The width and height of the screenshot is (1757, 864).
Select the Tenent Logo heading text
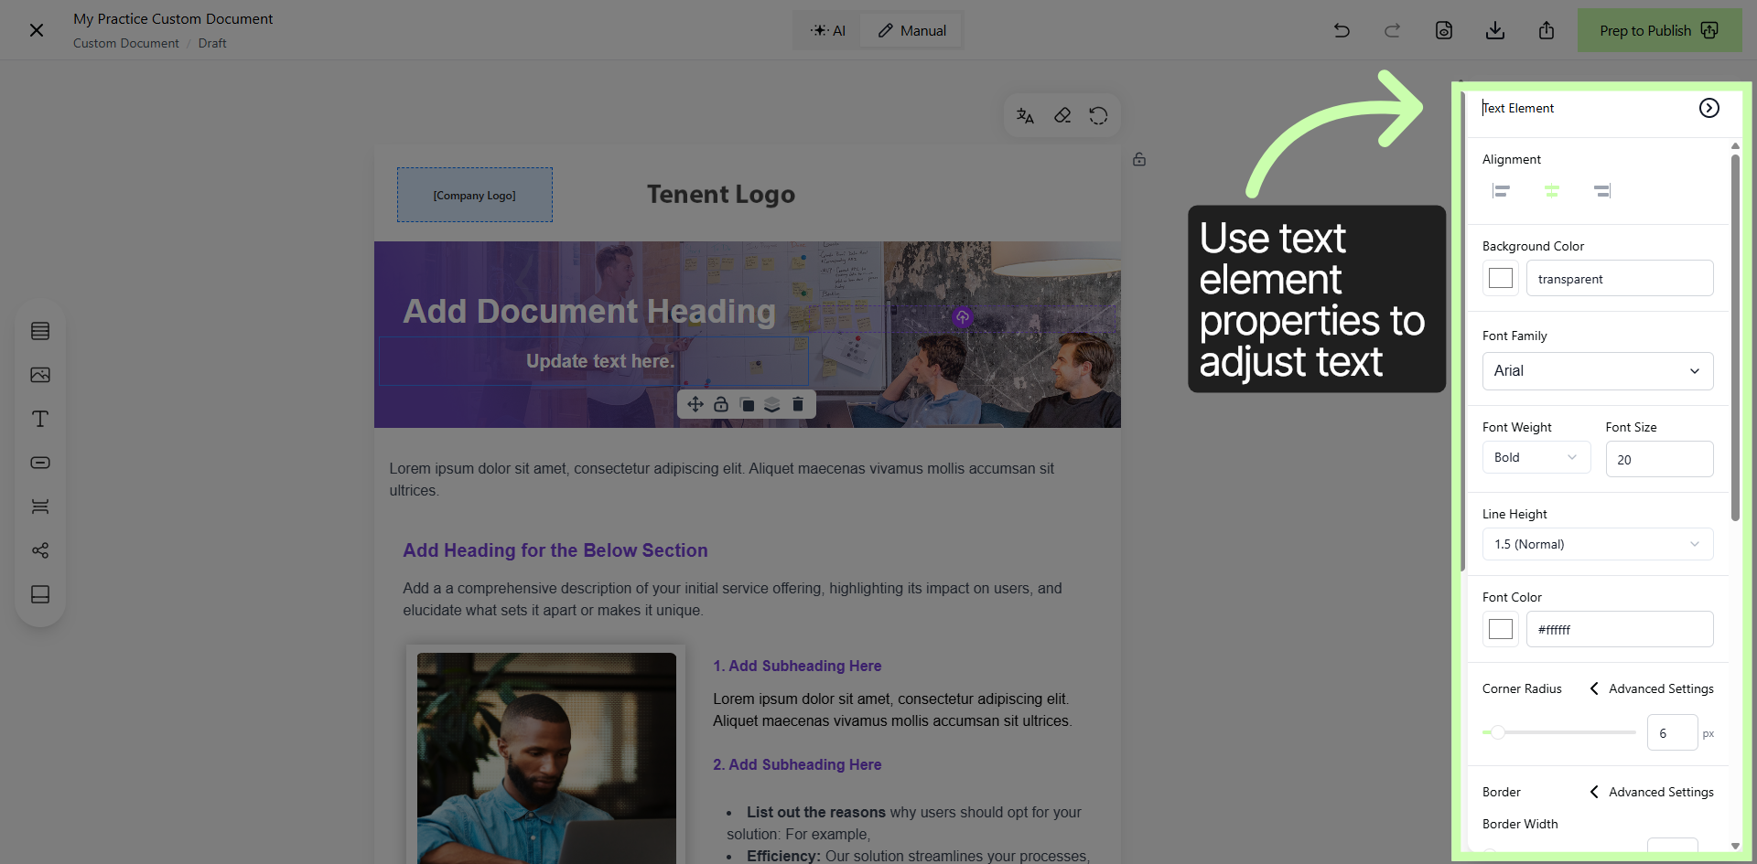721,194
